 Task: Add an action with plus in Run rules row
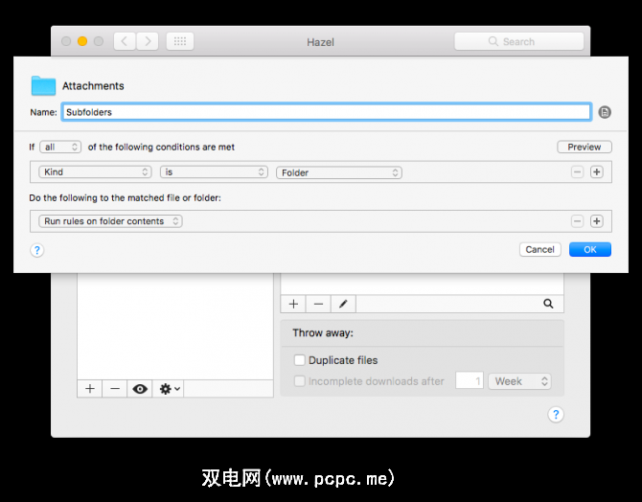pos(597,221)
